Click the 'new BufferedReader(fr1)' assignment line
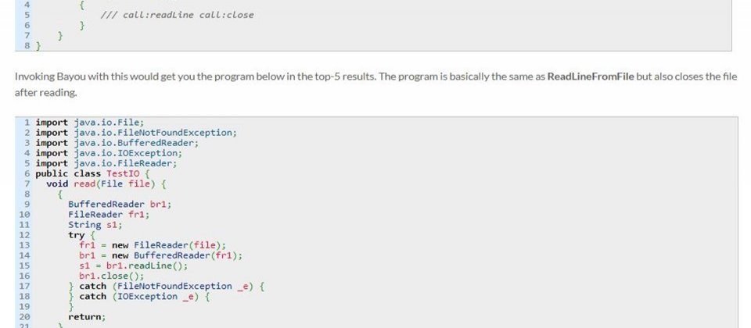Viewport: 751px width, 328px height. coord(161,256)
